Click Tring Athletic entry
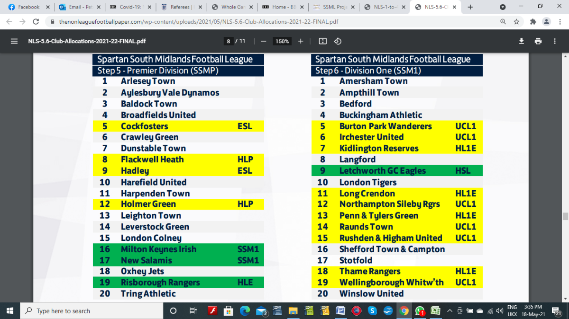This screenshot has height=319, width=569. point(148,294)
